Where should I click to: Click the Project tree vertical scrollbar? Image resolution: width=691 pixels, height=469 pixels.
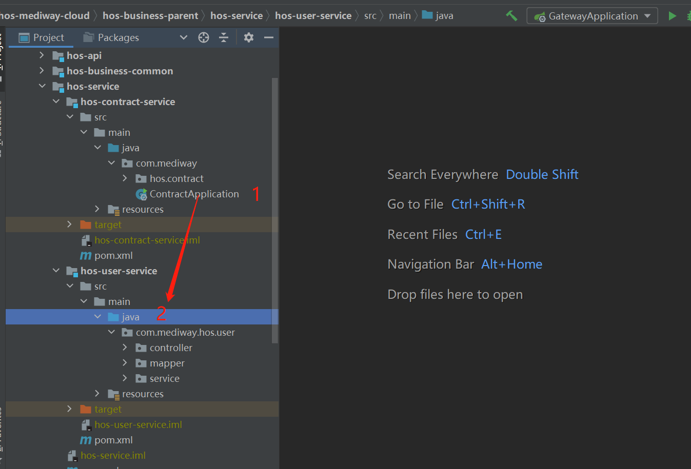click(275, 210)
